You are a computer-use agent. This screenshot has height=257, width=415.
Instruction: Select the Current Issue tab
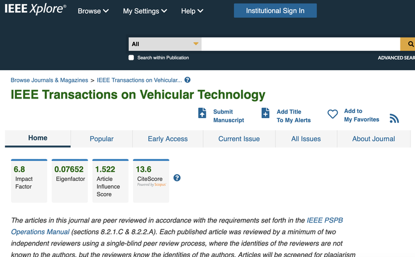239,139
